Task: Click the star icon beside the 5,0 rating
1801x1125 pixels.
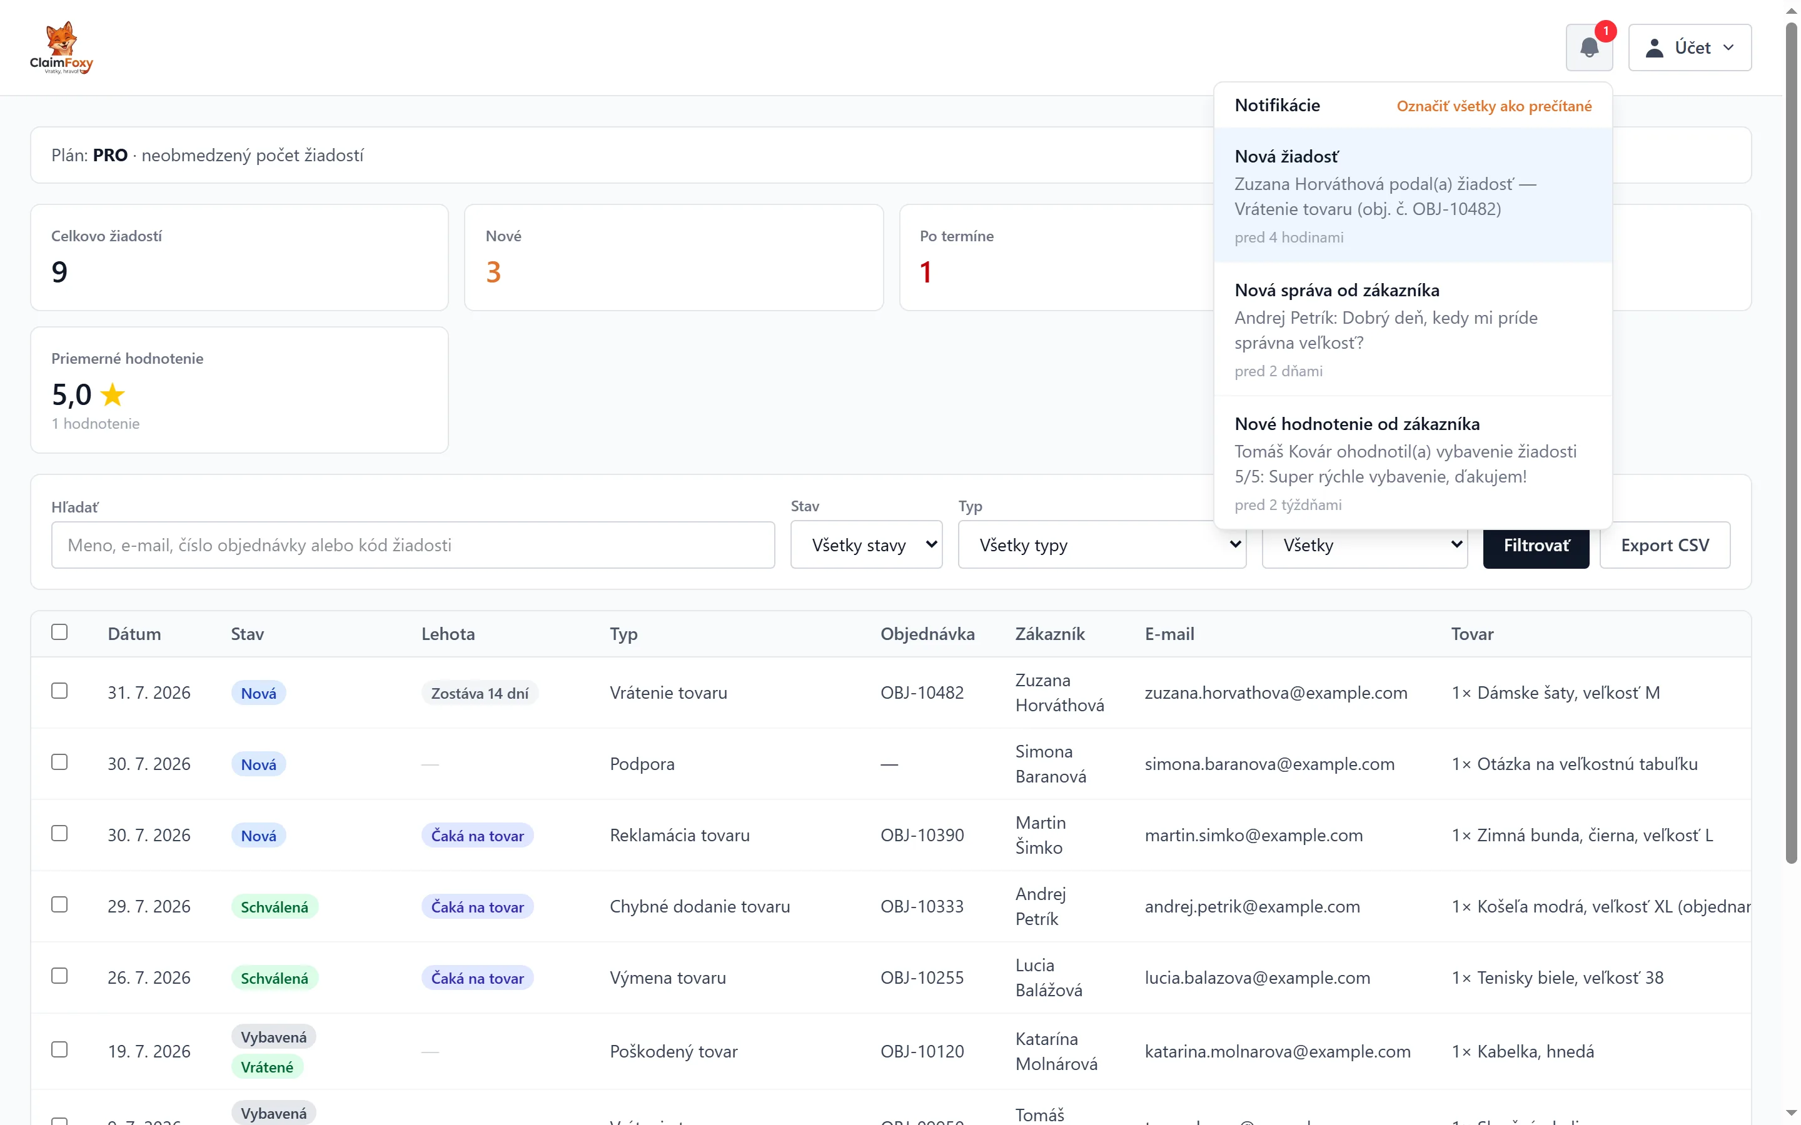Action: click(113, 394)
